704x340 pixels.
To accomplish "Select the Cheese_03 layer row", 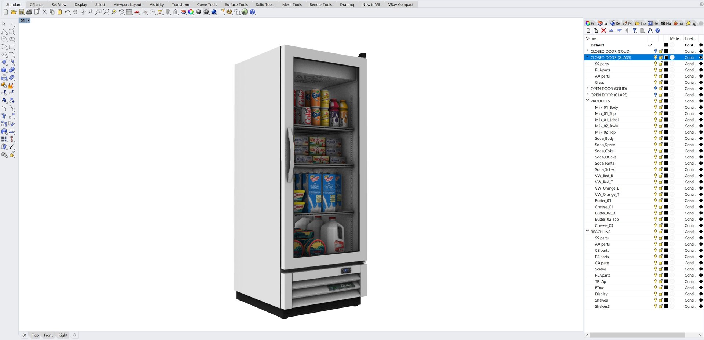I will click(644, 225).
